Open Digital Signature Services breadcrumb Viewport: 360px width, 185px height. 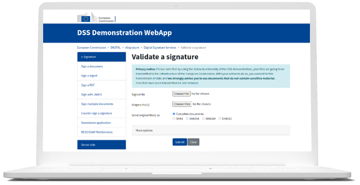click(160, 48)
